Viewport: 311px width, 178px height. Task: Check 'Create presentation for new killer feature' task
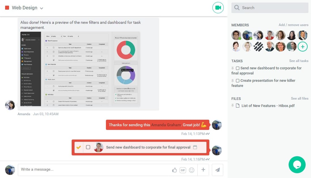tap(238, 81)
